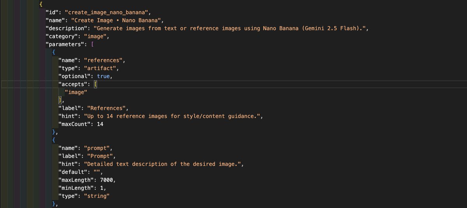This screenshot has height=208, width=467.
Task: Click the "References" label value
Action: [106, 108]
